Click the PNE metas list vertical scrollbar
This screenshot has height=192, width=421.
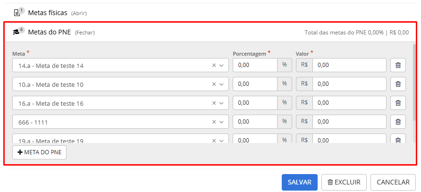[x=414, y=82]
